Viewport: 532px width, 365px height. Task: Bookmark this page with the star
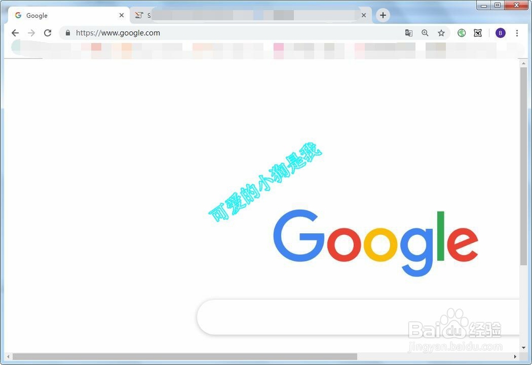(x=441, y=33)
